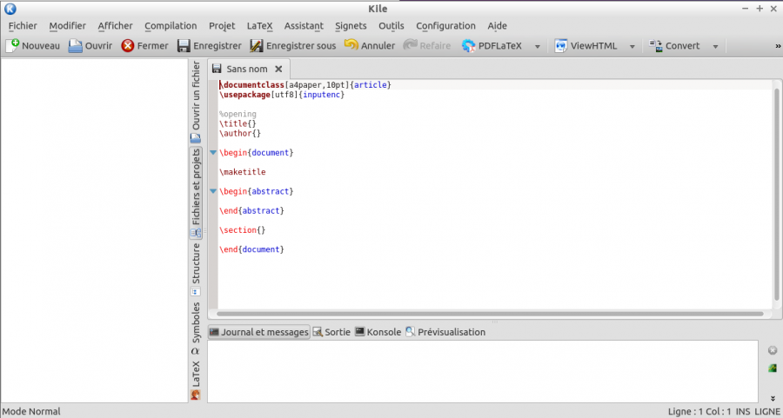Click INS insert mode indicator

coord(743,412)
